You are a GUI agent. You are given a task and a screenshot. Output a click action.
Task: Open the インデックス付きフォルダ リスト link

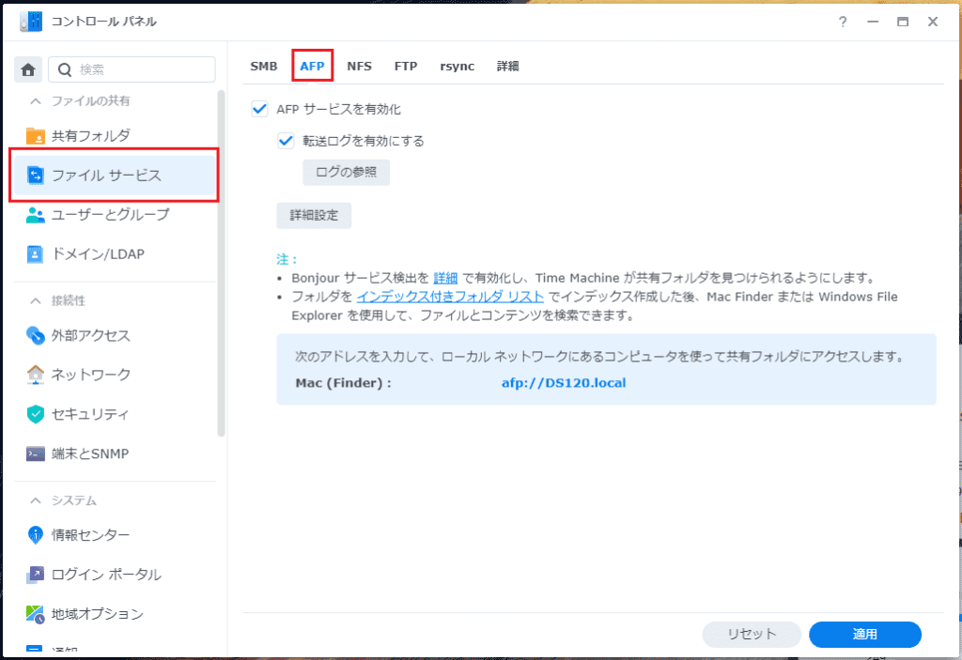450,297
